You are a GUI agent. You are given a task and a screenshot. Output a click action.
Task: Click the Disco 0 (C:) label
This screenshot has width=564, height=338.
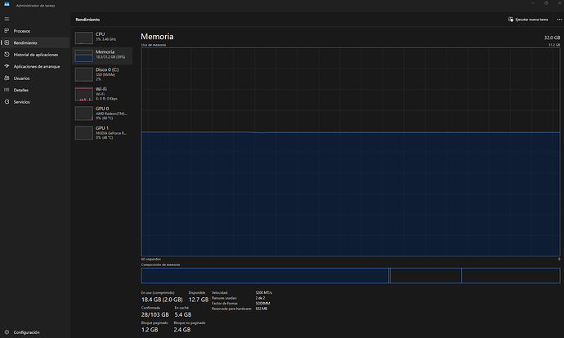(107, 69)
